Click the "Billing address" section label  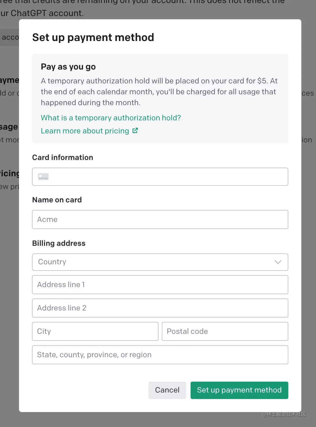59,243
